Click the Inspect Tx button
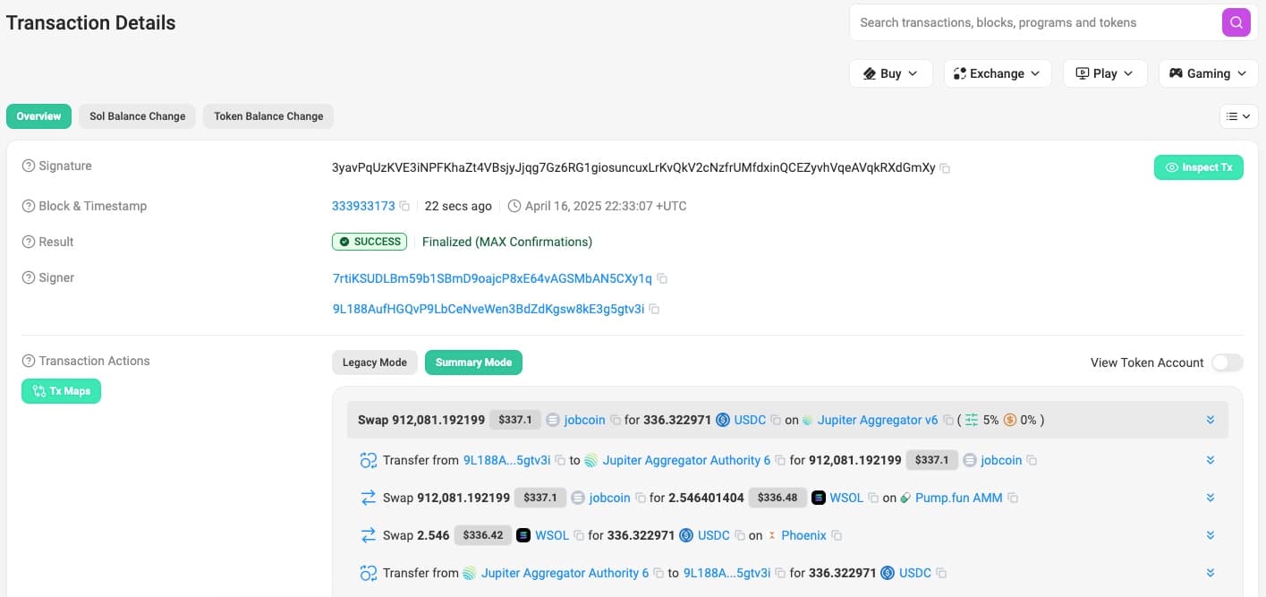This screenshot has width=1266, height=597. 1199,167
